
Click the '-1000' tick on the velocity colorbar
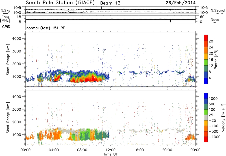coord(215,137)
